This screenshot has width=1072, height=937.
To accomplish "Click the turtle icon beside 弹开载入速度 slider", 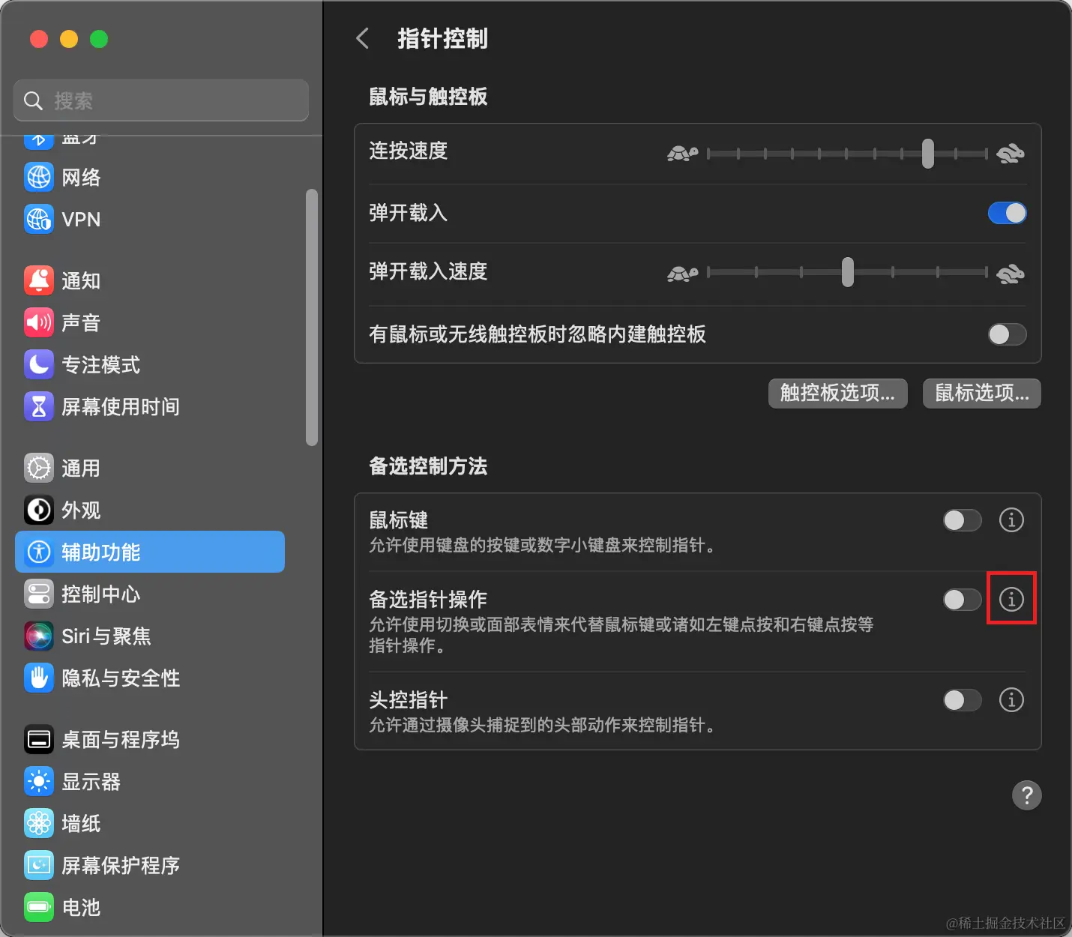I will [x=683, y=274].
